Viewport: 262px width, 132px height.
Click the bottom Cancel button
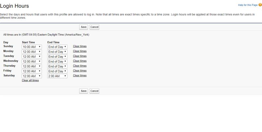click(94, 91)
